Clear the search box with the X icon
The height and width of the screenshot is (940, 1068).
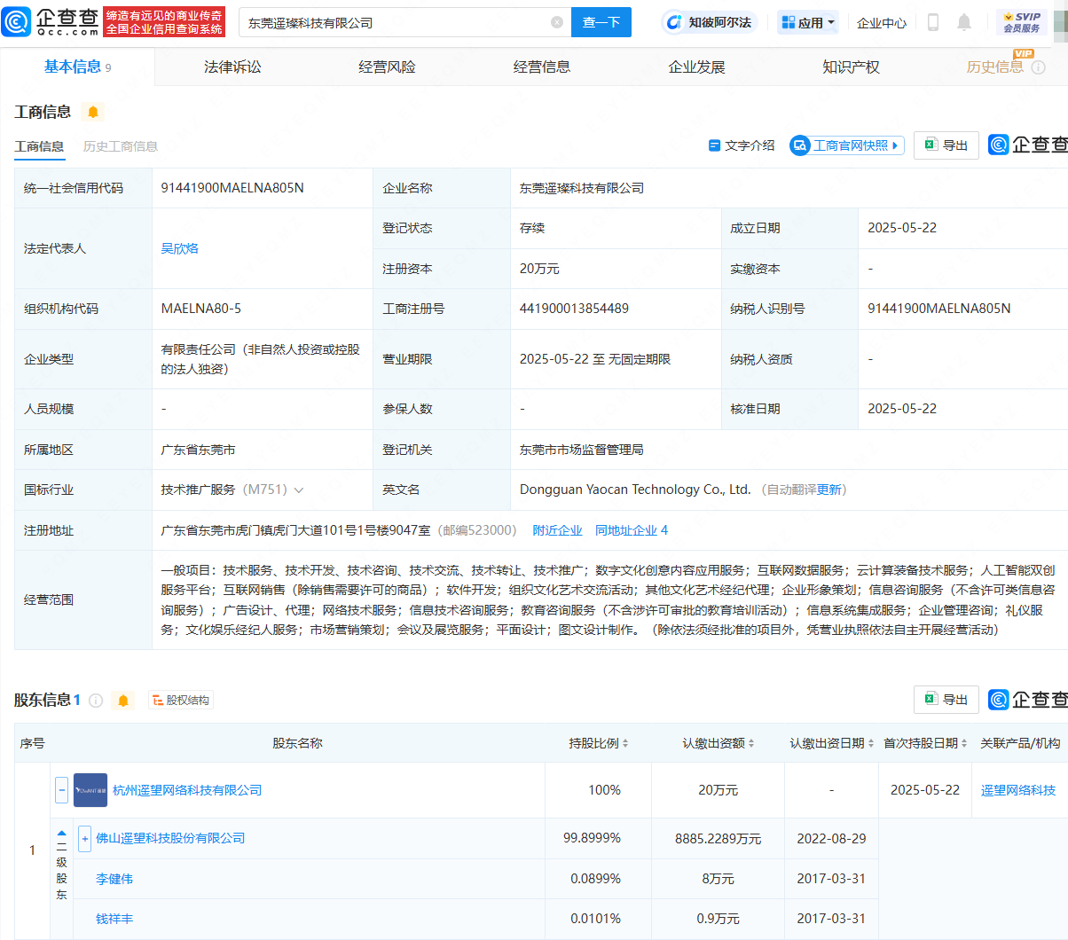click(x=557, y=22)
